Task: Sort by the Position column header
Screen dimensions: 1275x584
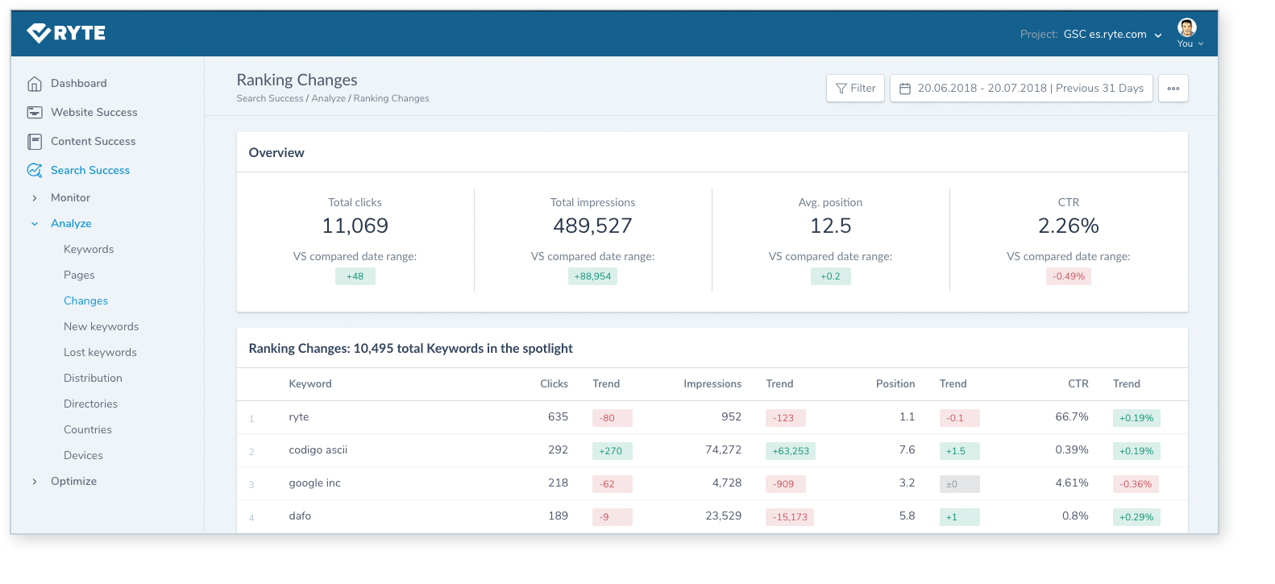Action: 895,384
